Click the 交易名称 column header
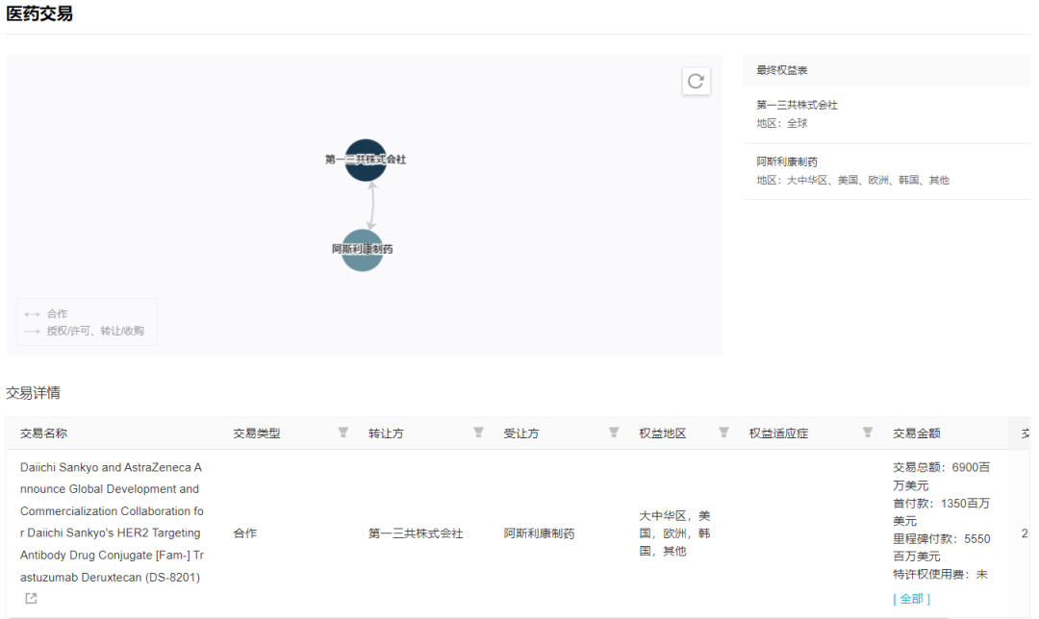Viewport: 1039px width, 619px height. (43, 433)
